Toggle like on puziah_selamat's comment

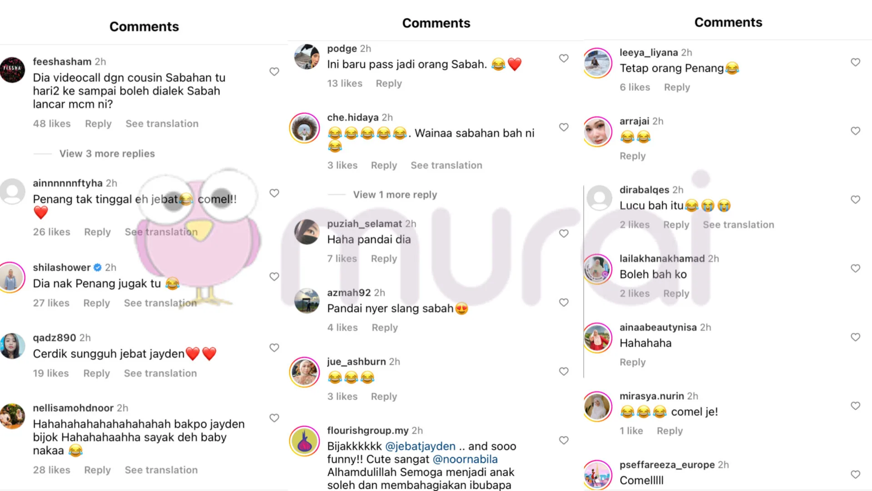[564, 233]
